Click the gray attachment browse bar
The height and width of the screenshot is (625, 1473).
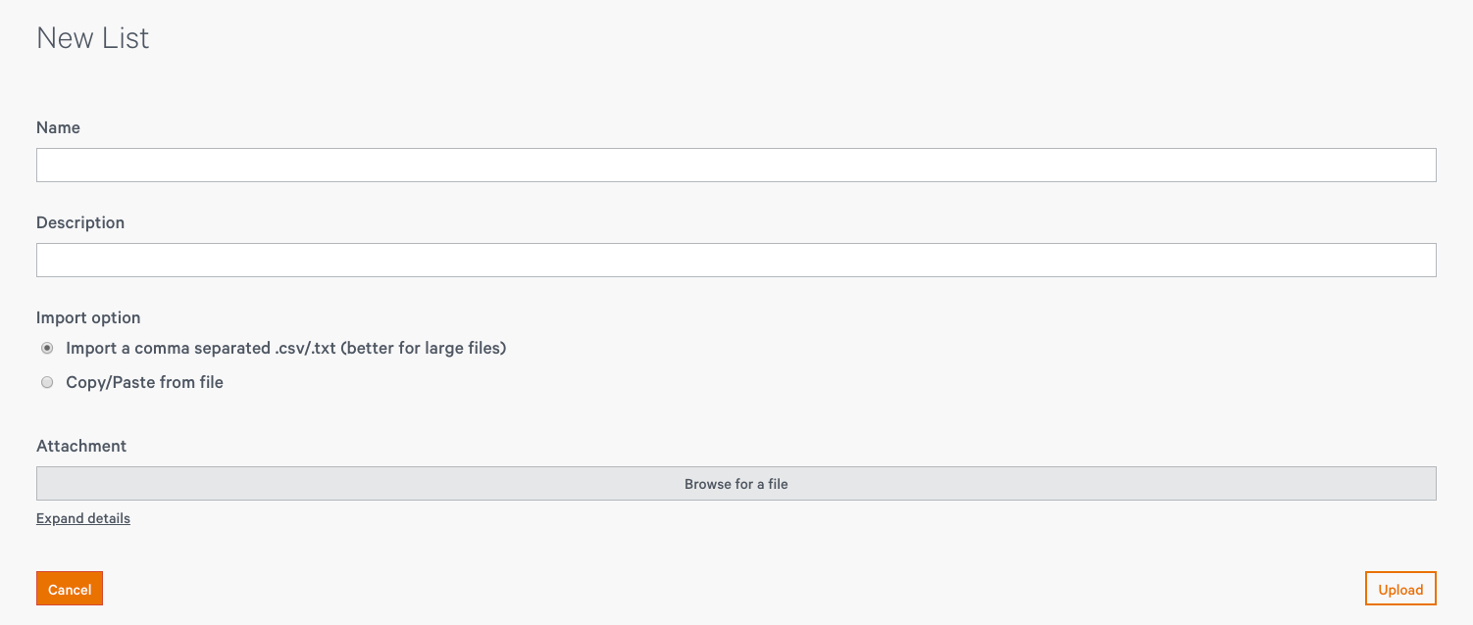click(736, 484)
